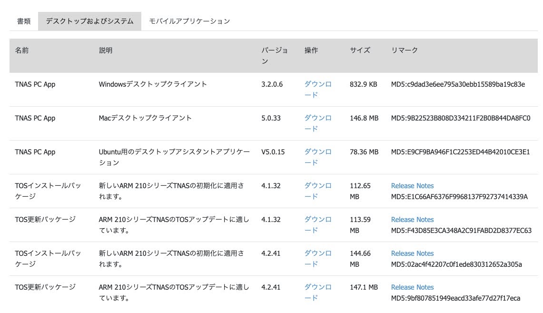Click the 78.36 MB size cell
The width and height of the screenshot is (543, 313).
click(x=364, y=152)
